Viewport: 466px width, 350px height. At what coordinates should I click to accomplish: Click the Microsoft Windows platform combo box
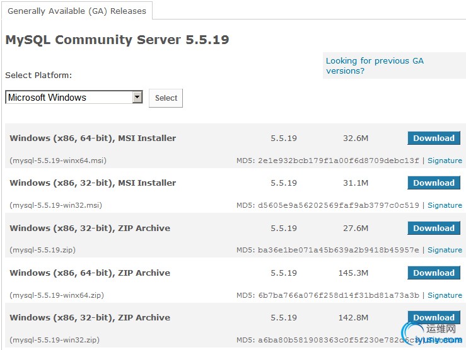pos(69,98)
